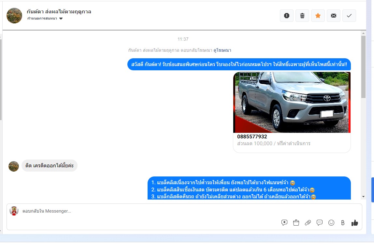Click the Baht payment request icon
This screenshot has height=251, width=374.
tap(343, 223)
